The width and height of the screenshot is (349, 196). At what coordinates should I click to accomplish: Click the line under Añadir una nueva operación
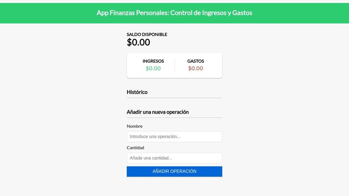pos(174,118)
